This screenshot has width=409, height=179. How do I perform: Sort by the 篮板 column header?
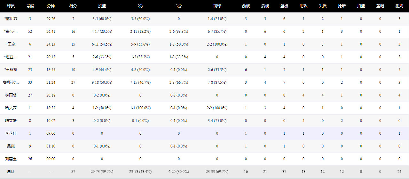(x=284, y=6)
